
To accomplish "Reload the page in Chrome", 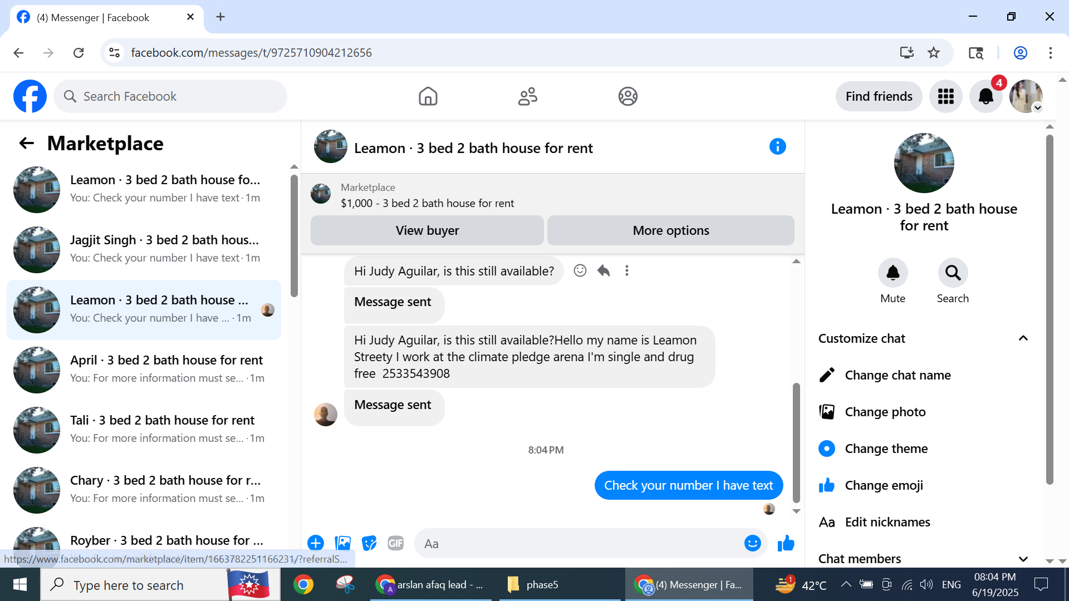I will click(x=79, y=52).
